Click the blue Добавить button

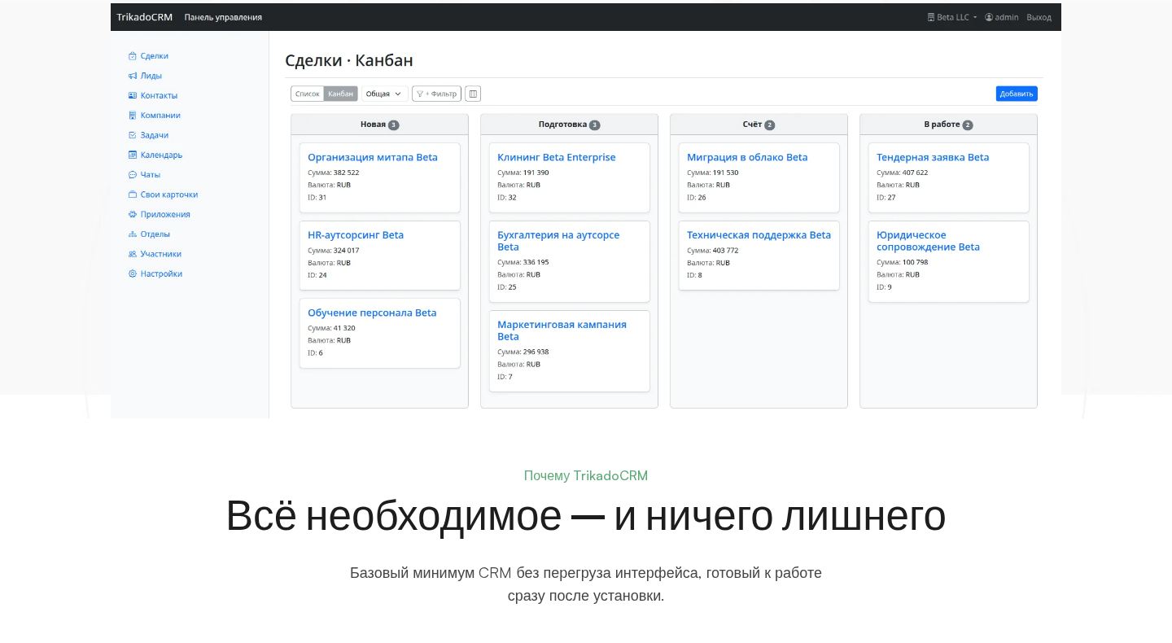coord(1017,94)
